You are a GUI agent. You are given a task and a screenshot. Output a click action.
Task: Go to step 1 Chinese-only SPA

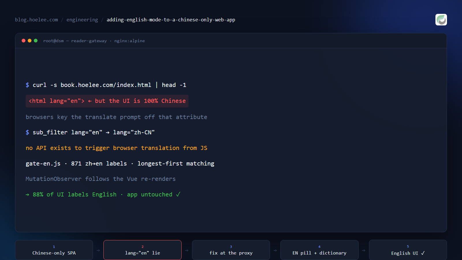[54, 250]
